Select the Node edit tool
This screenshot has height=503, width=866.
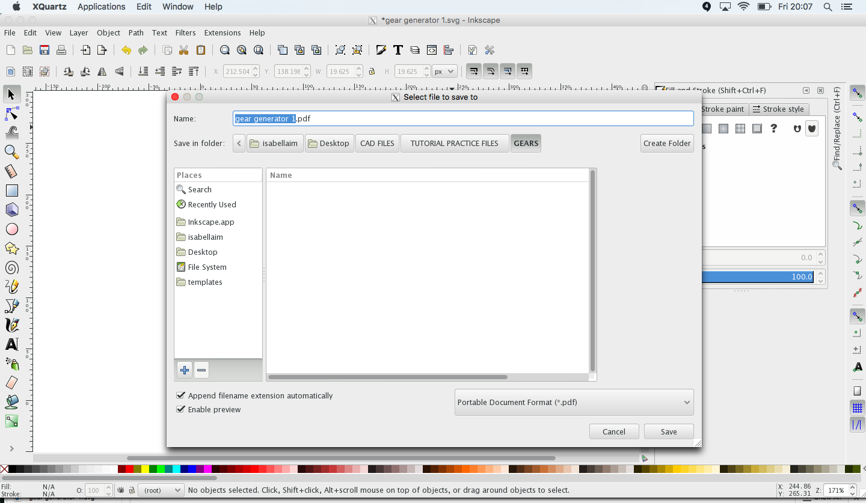11,114
